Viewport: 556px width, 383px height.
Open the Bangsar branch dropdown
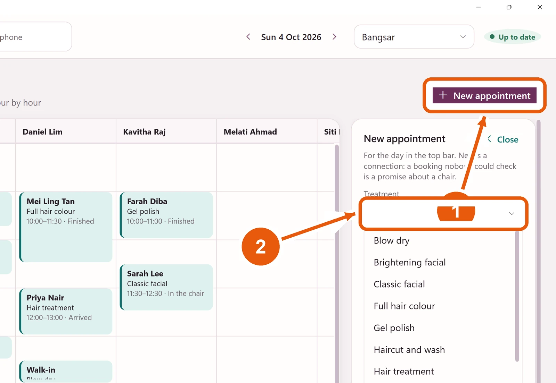click(x=414, y=37)
